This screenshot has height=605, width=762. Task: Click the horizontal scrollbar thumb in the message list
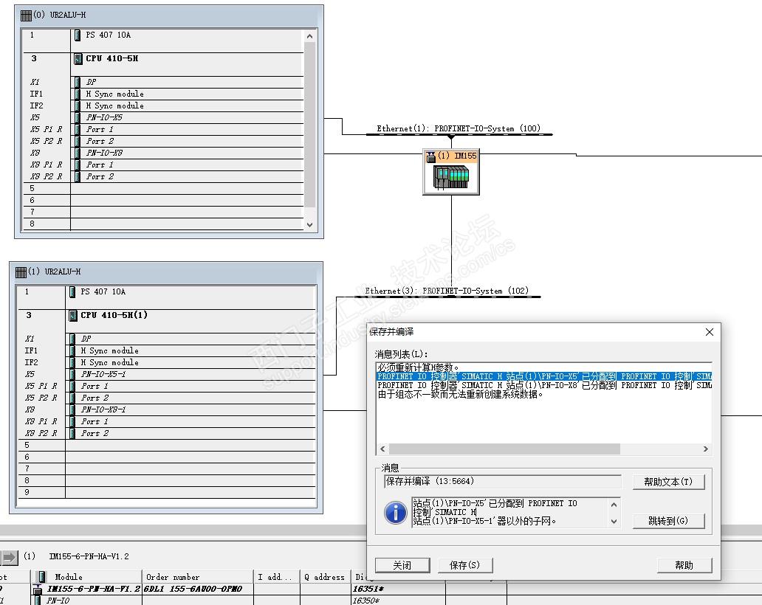504,449
